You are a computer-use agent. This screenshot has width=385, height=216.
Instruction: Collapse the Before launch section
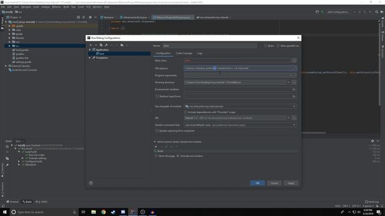tap(155, 142)
